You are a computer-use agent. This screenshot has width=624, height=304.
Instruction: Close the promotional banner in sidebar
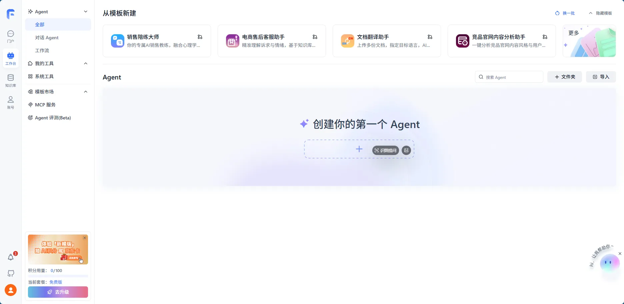pos(85,238)
